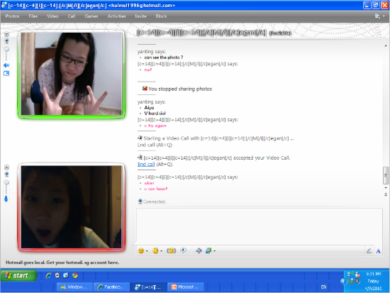Expand hidden system tray icons

click(x=343, y=282)
